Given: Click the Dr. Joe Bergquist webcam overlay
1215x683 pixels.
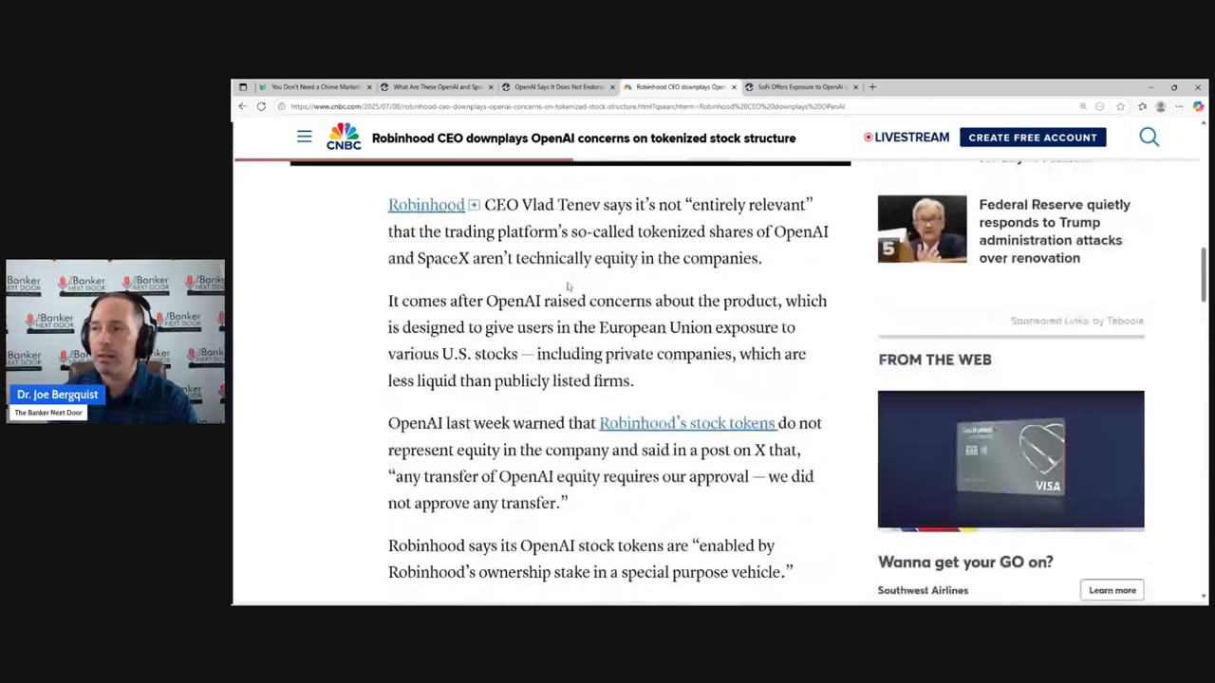Looking at the screenshot, I should coord(116,341).
